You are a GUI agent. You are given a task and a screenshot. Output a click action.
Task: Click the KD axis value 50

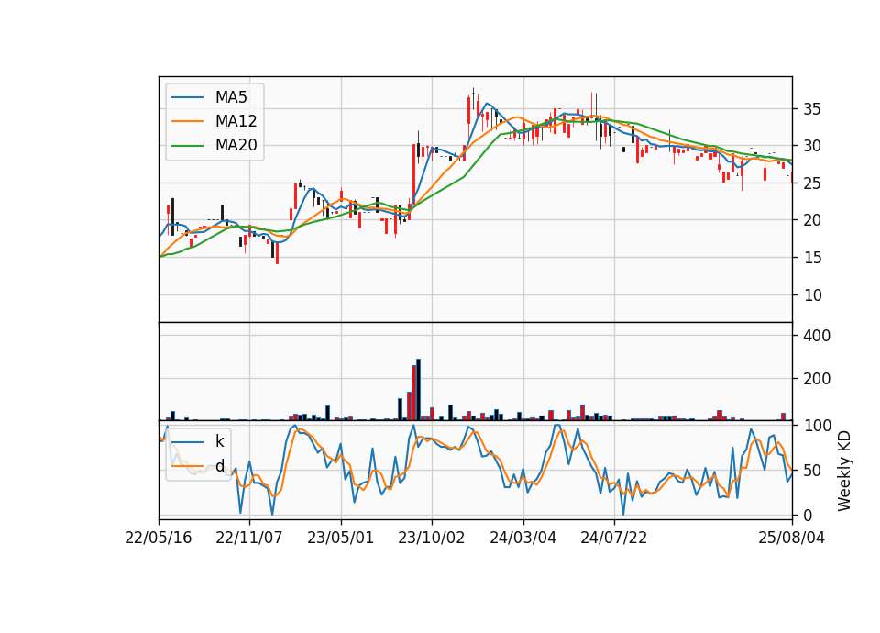(813, 470)
